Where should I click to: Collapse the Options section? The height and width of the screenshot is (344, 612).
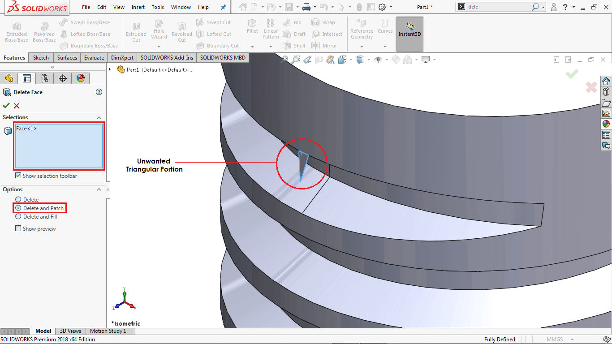(x=99, y=189)
